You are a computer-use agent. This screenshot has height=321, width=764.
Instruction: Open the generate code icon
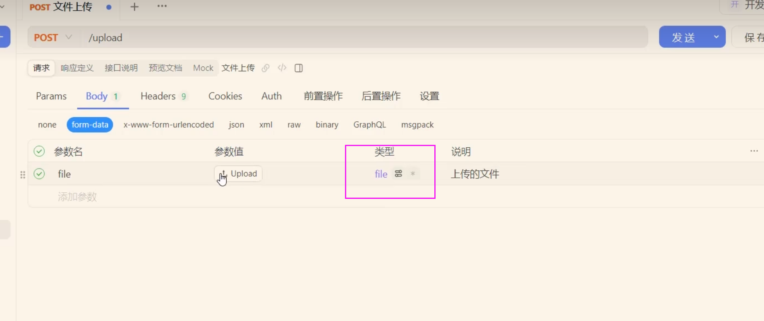[282, 68]
